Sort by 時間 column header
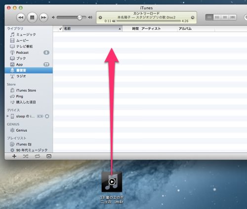The height and width of the screenshot is (209, 247). pyautogui.click(x=131, y=29)
